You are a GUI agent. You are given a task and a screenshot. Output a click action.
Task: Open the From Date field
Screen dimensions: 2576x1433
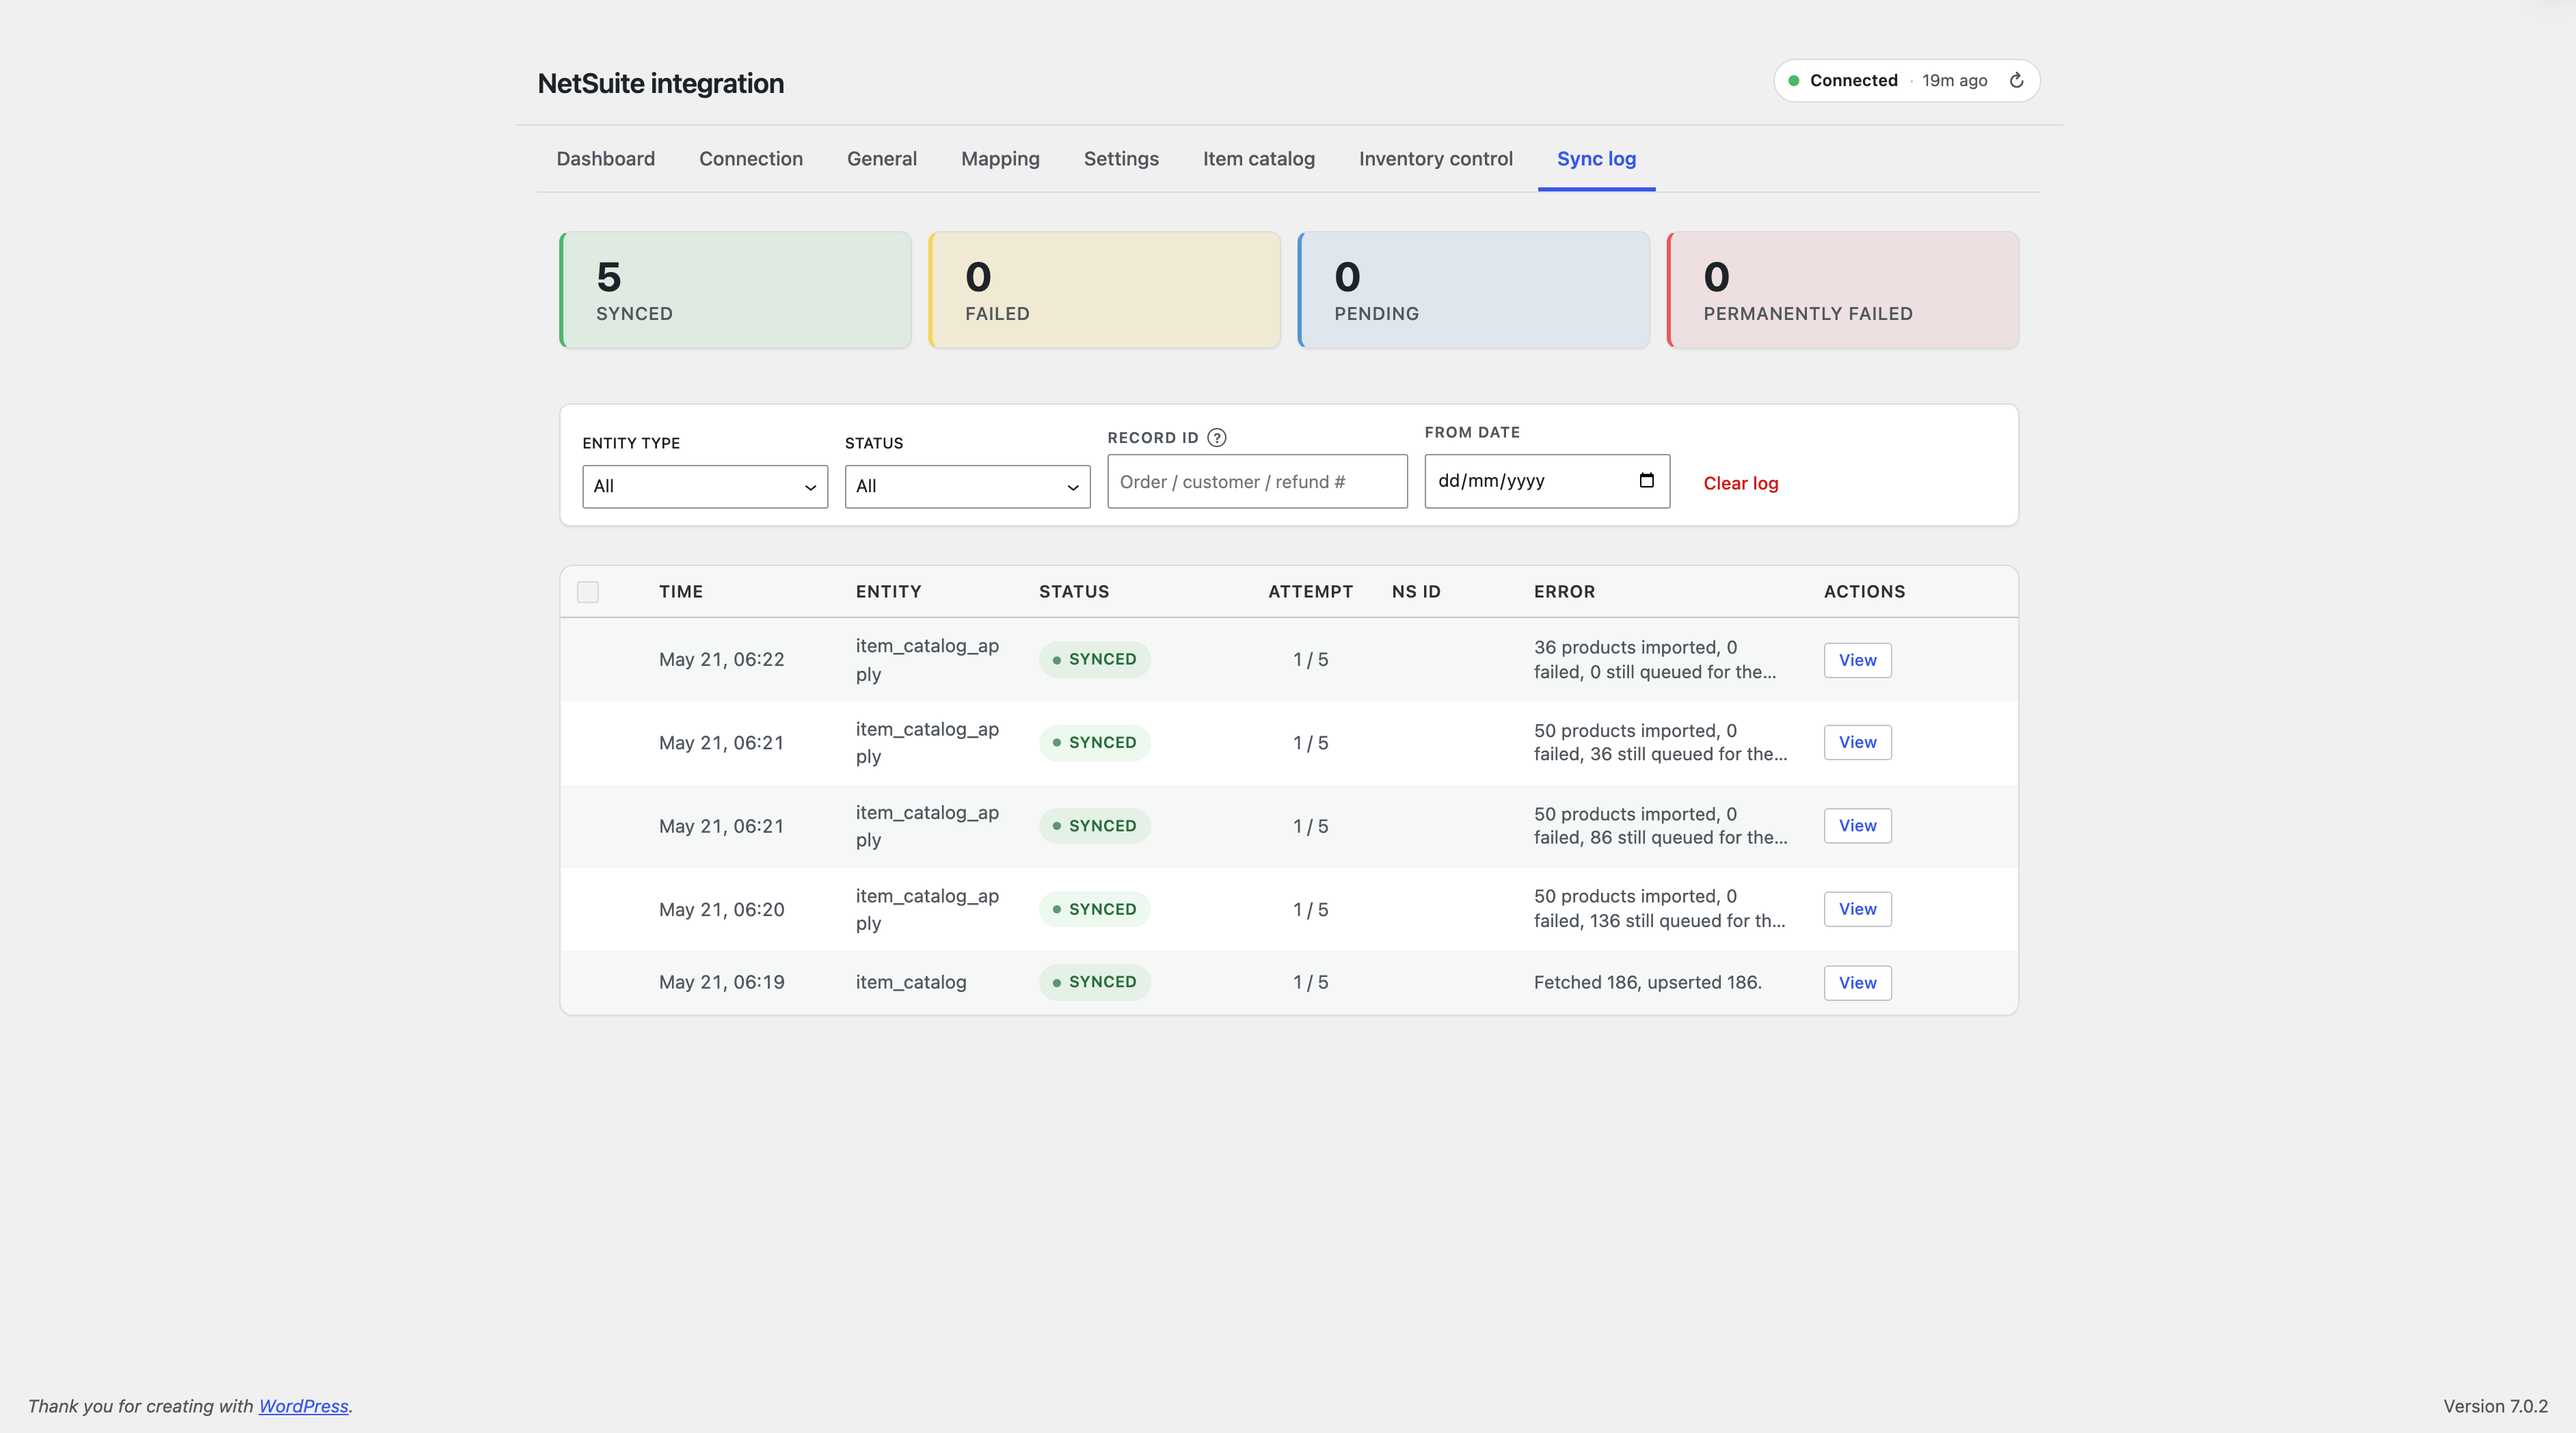(x=1547, y=481)
